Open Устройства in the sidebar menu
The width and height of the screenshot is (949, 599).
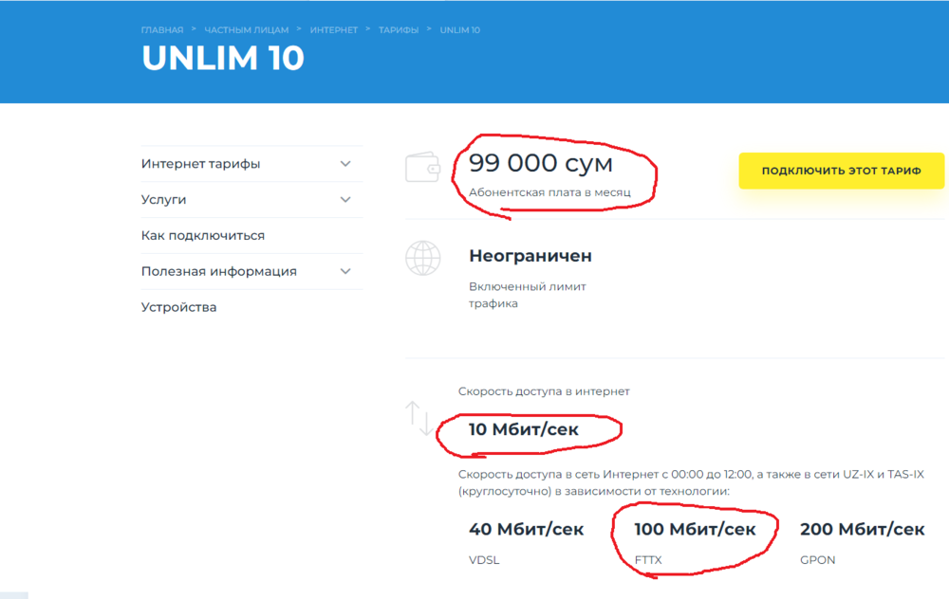(178, 307)
